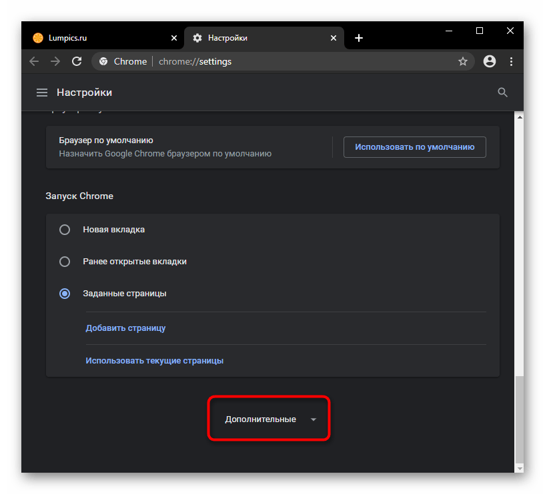Open the Chrome profile avatar menu
The image size is (545, 494).
pos(490,61)
